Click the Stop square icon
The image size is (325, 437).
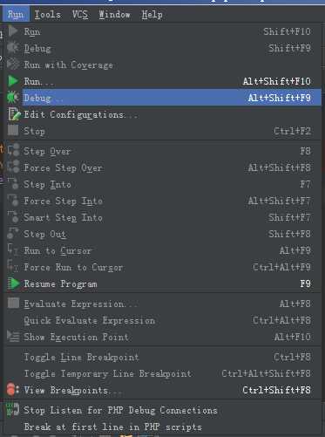[13, 130]
